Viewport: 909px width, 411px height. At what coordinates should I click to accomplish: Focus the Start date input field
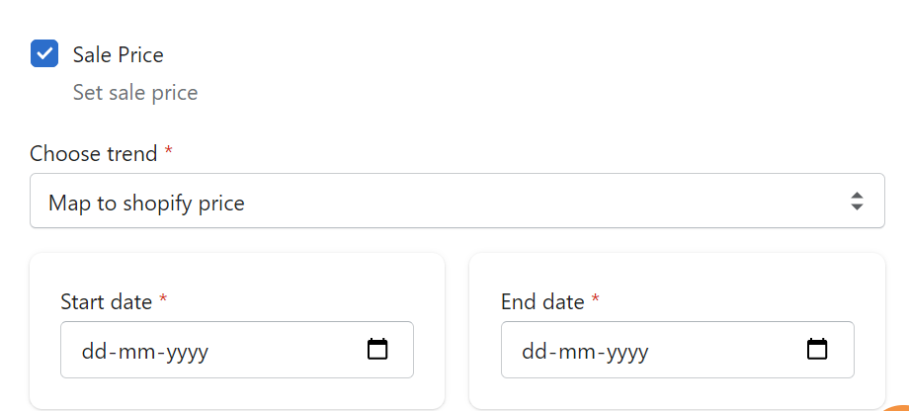pyautogui.click(x=237, y=350)
